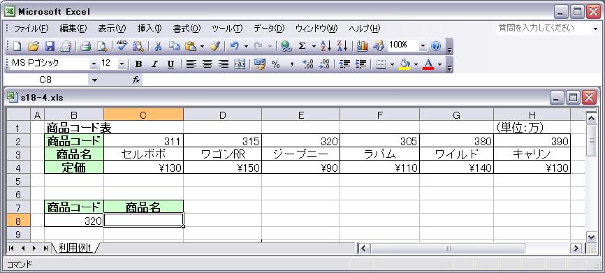Cut selection with scissors icon
This screenshot has width=605, height=273.
[158, 47]
